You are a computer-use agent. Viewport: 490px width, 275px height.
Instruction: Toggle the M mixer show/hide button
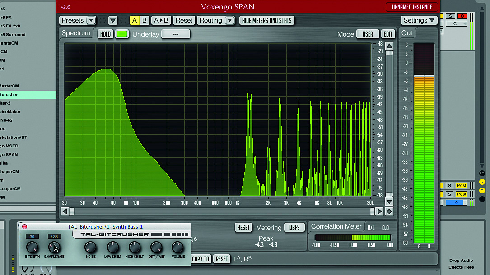pos(482,190)
